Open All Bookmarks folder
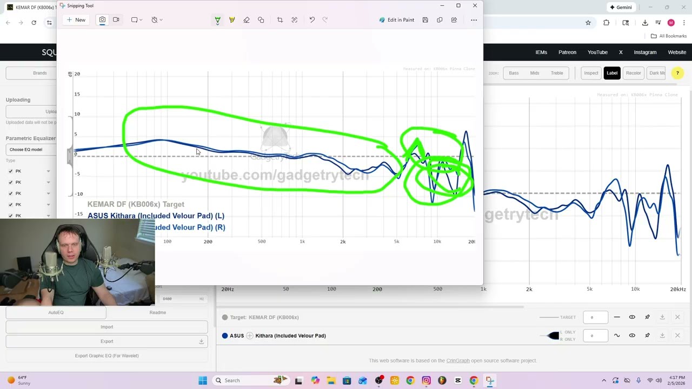The height and width of the screenshot is (389, 692). [x=669, y=36]
